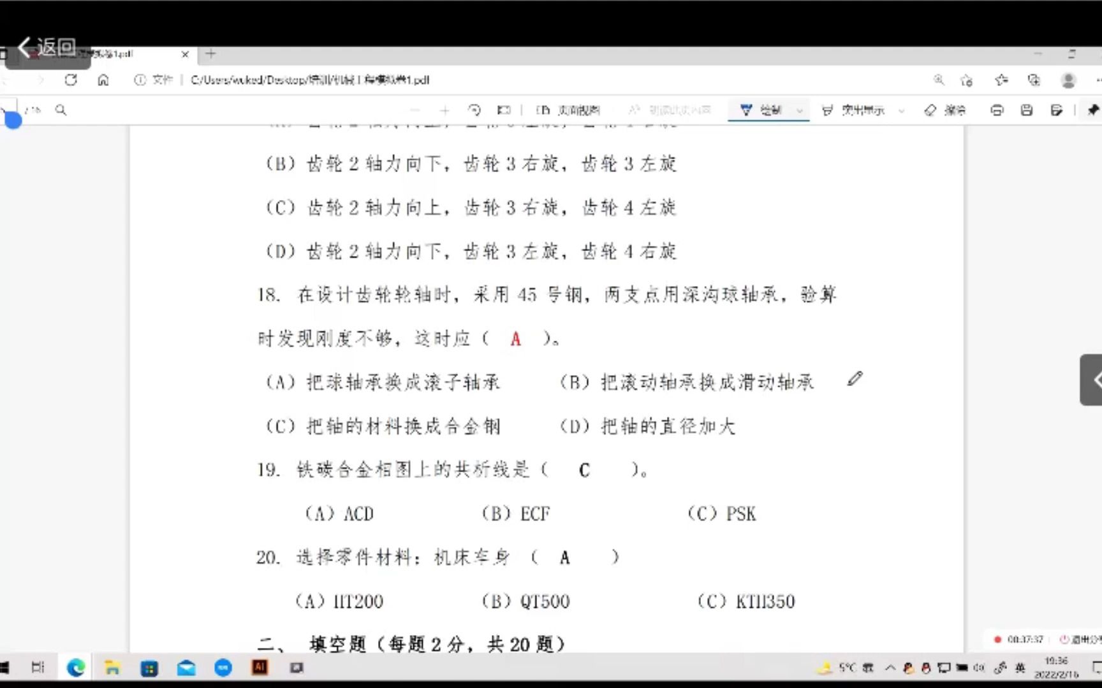Click the address bar zoom magnifier icon
This screenshot has width=1102, height=688.
939,80
